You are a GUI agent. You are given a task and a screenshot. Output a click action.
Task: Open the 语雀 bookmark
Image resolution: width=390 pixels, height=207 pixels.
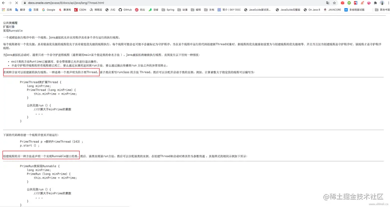pyautogui.click(x=153, y=10)
